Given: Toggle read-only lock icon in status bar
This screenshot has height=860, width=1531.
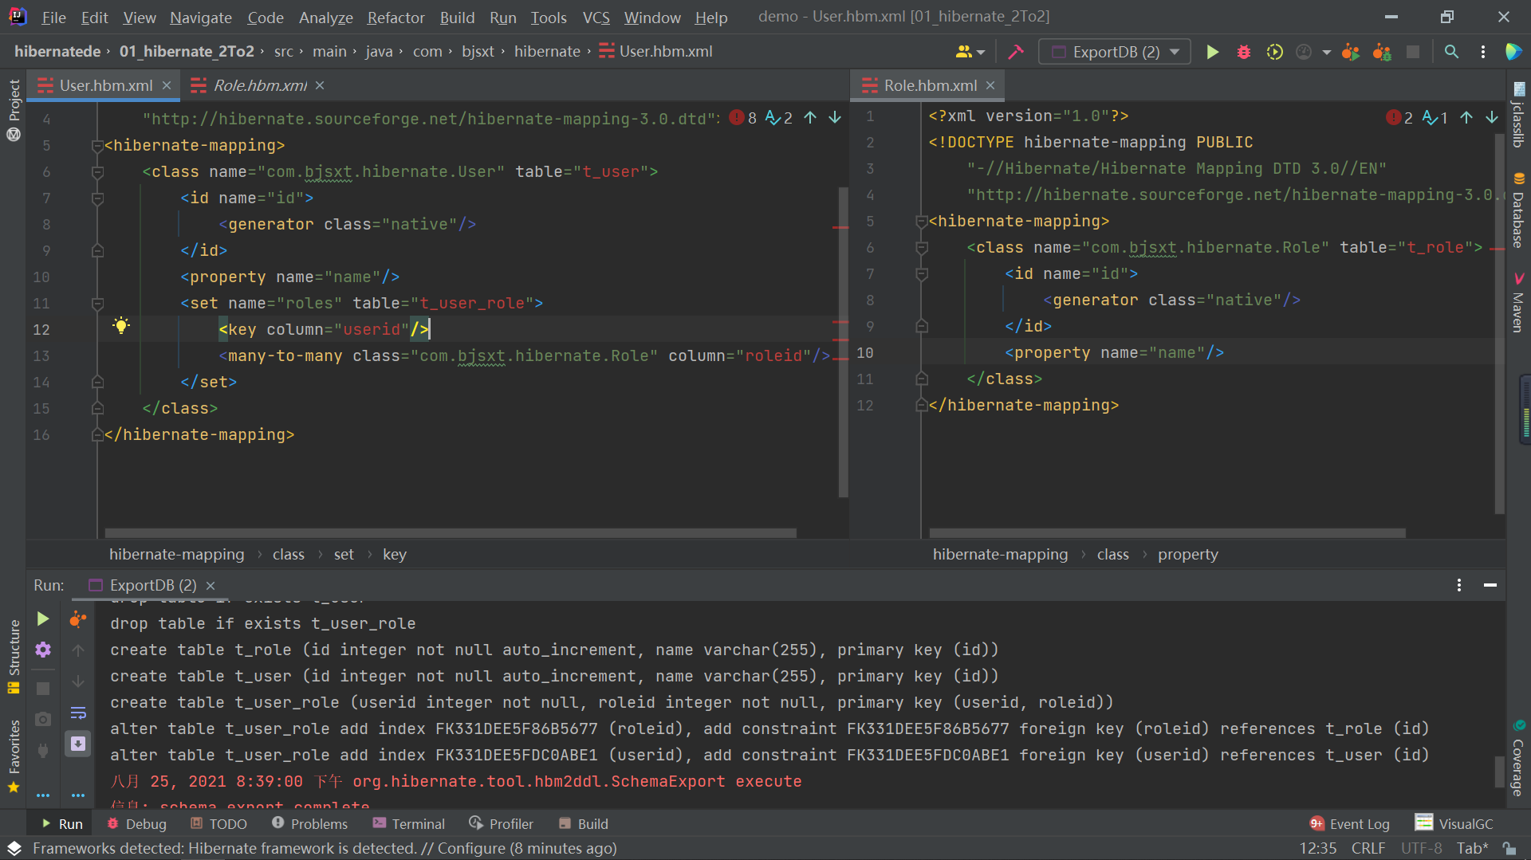Looking at the screenshot, I should pos(1509,848).
